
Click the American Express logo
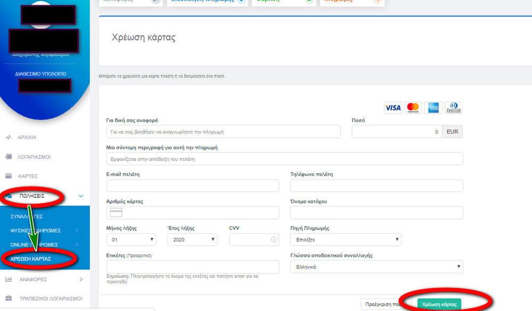(x=433, y=107)
